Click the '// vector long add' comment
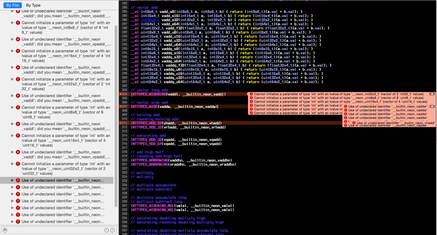This screenshot has height=235, width=437. tap(149, 90)
